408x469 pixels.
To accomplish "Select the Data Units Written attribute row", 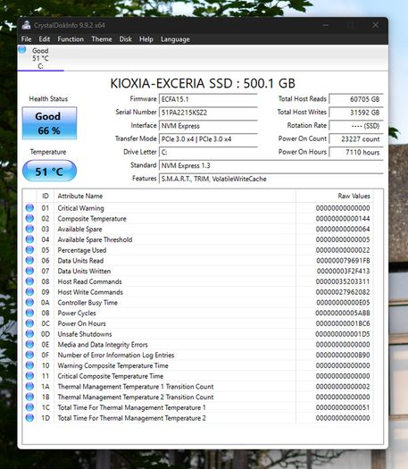I will point(198,271).
